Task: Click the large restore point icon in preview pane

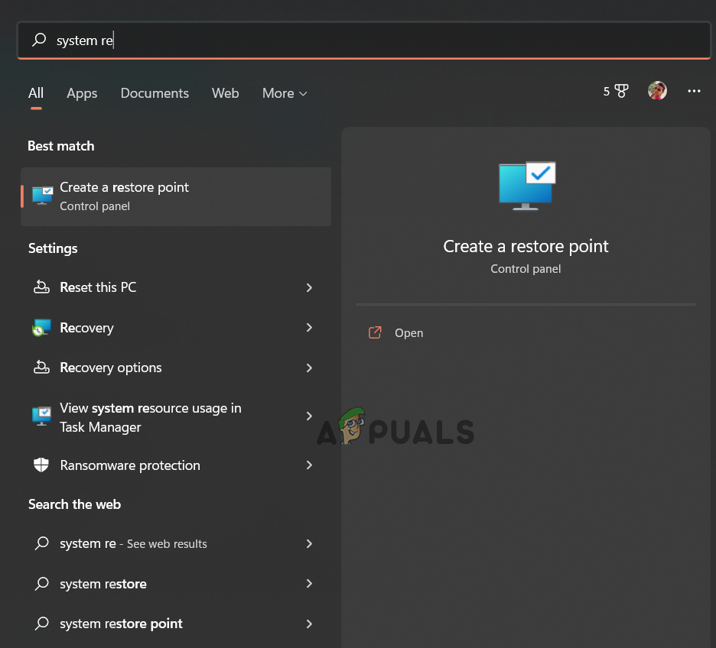Action: tap(527, 186)
